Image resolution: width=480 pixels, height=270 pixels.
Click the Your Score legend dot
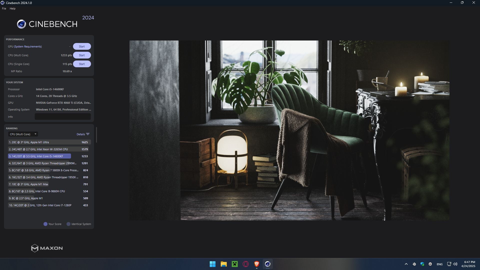(x=45, y=224)
